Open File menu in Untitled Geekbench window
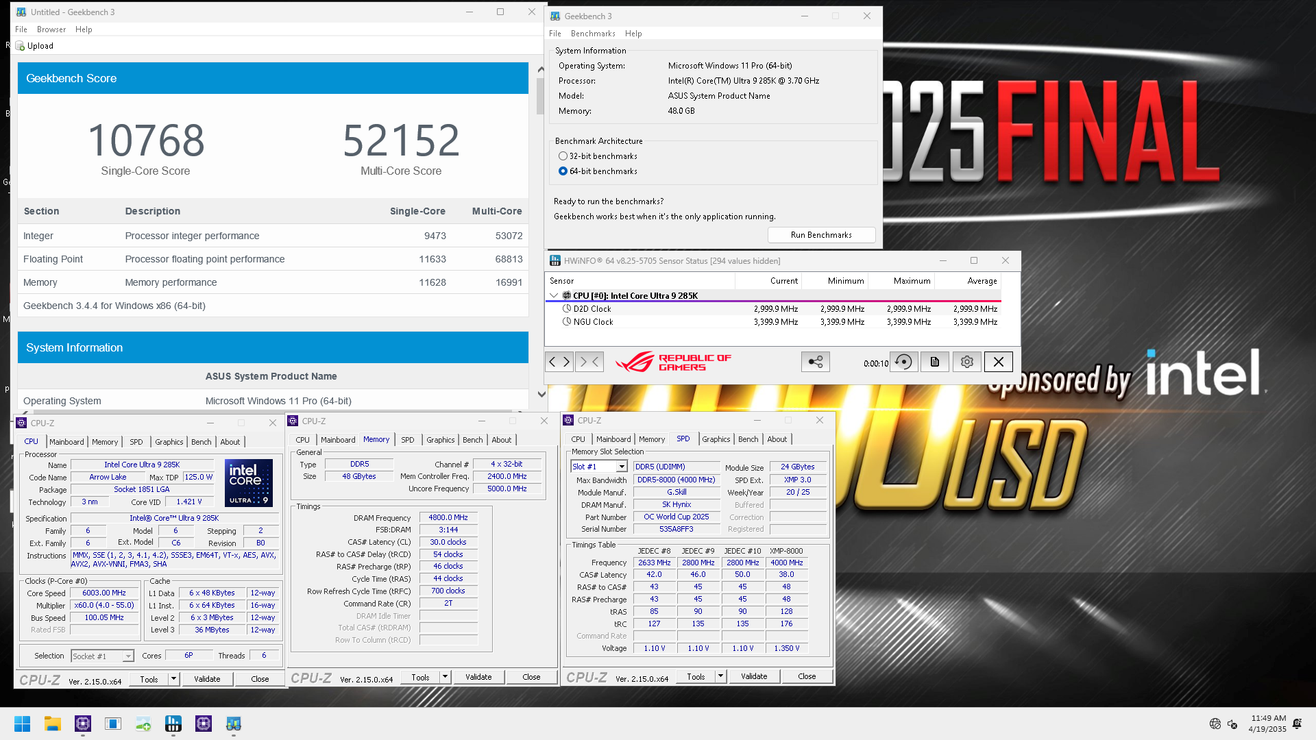1316x740 pixels. [x=21, y=29]
